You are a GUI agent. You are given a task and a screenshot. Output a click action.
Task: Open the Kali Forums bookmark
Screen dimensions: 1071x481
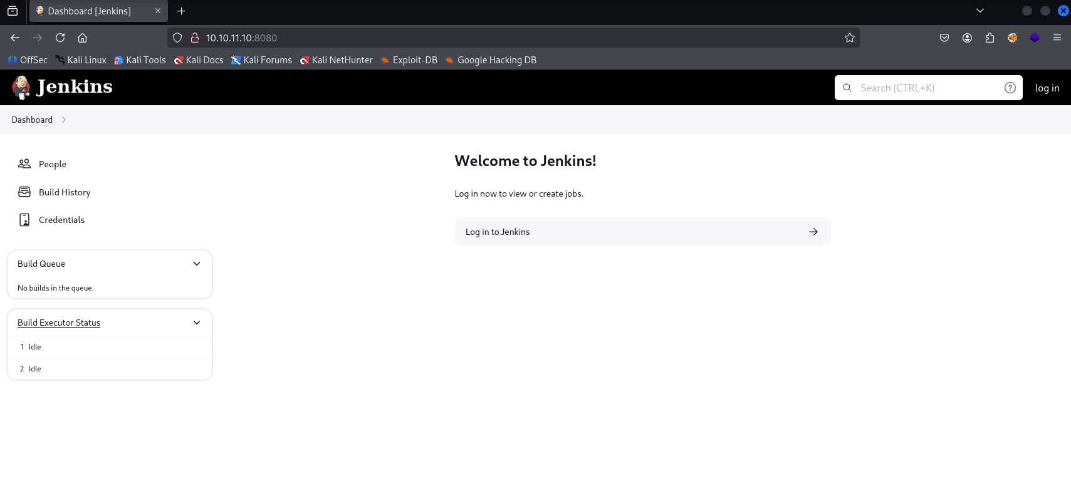(x=261, y=60)
